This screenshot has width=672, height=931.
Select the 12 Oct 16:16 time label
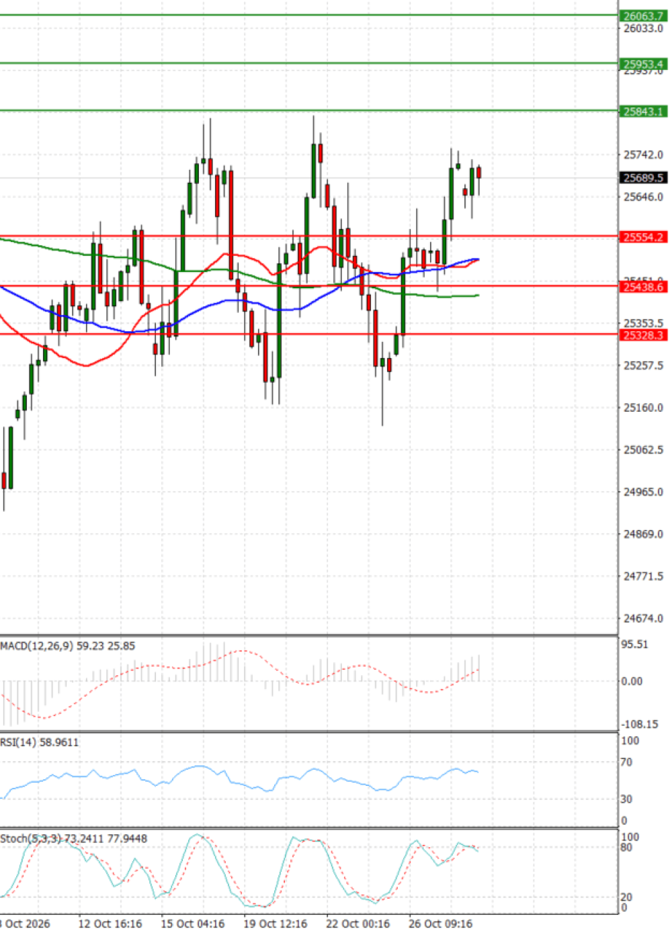110,924
